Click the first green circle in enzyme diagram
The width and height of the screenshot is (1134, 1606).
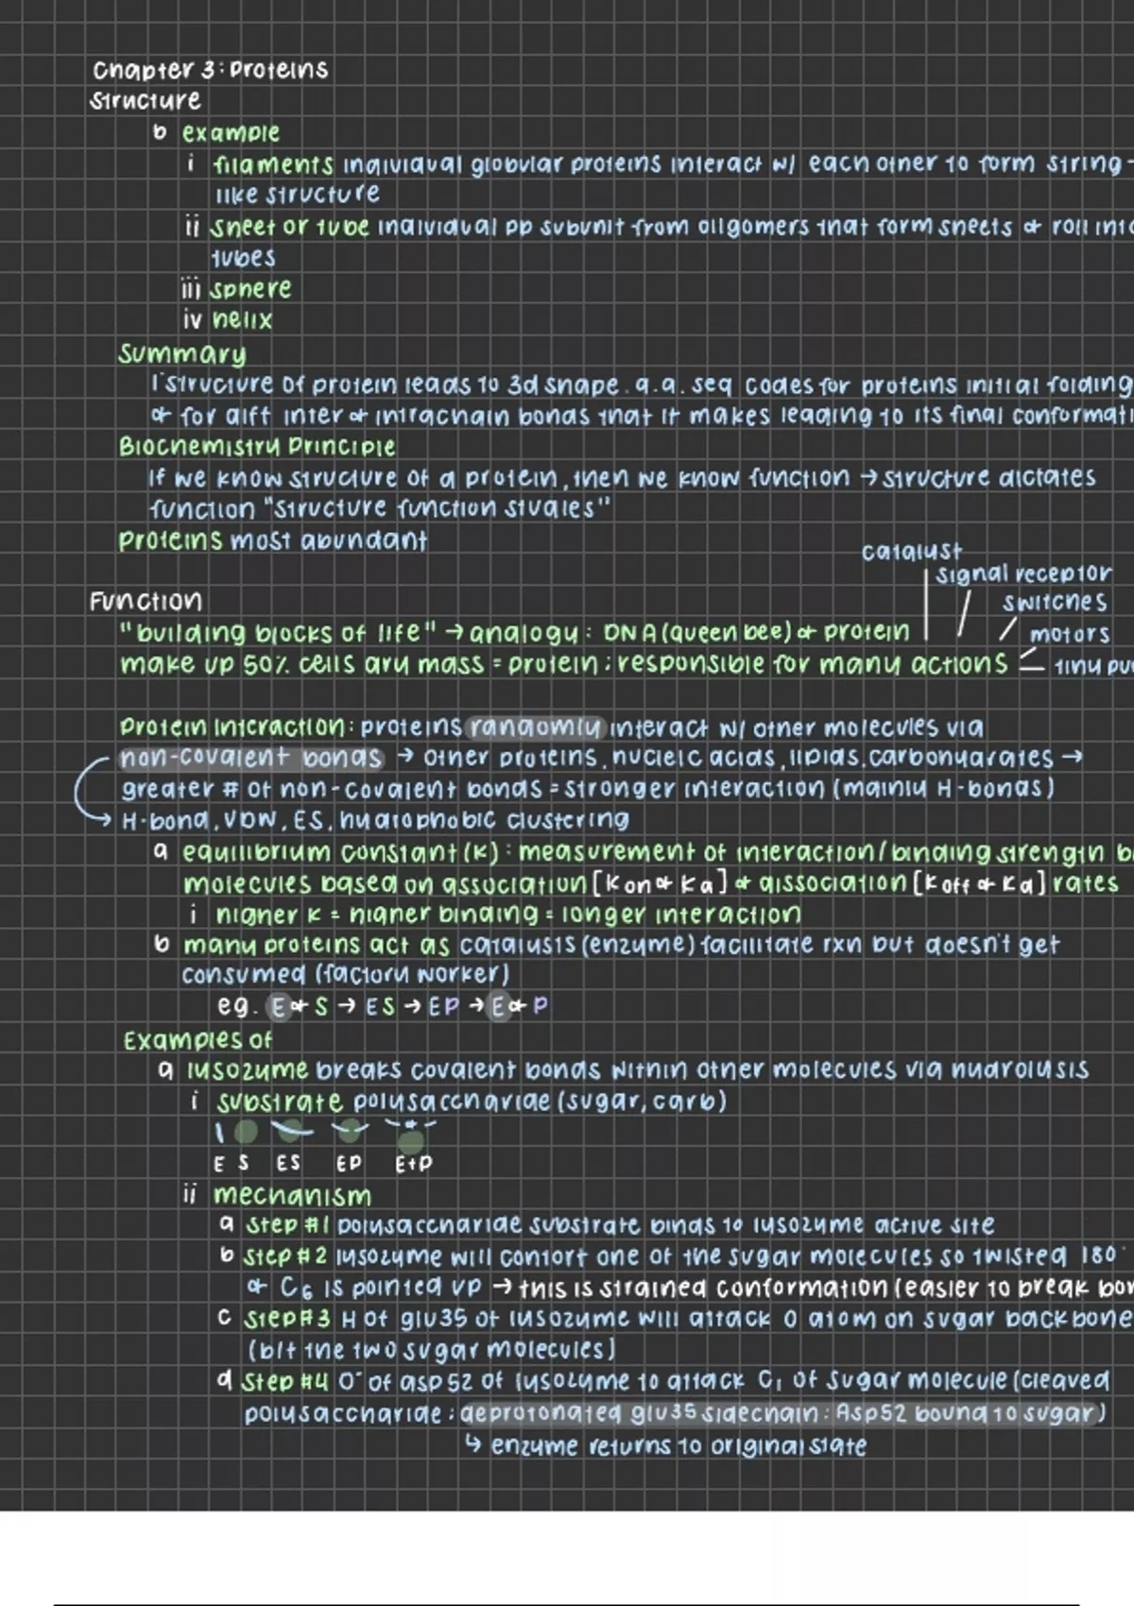click(x=246, y=1132)
